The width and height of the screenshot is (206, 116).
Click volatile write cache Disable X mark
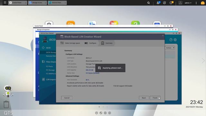[x=98, y=86]
